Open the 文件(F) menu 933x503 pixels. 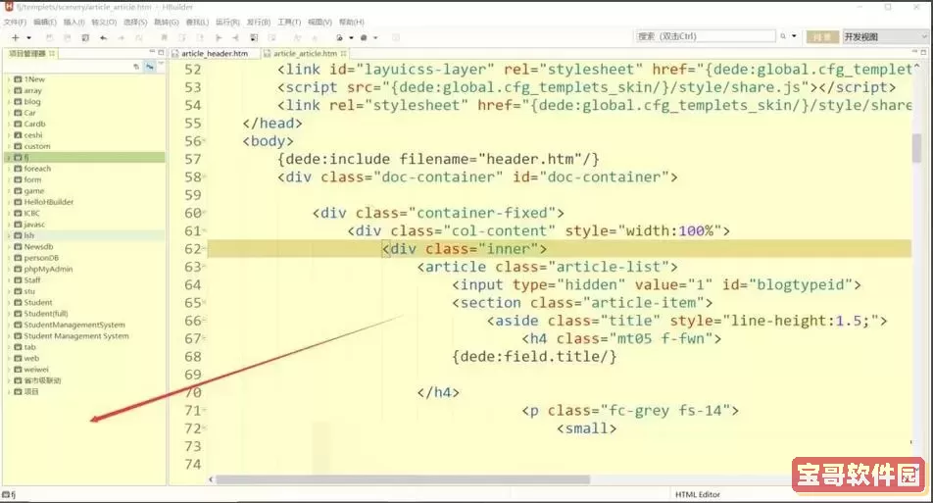[15, 22]
